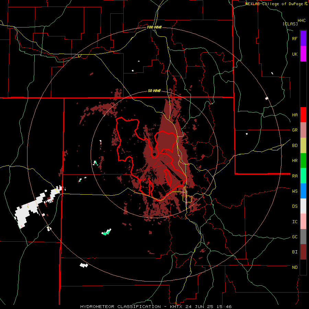Pick the RA light-green legend swatch
309x309 pixels.
303,176
